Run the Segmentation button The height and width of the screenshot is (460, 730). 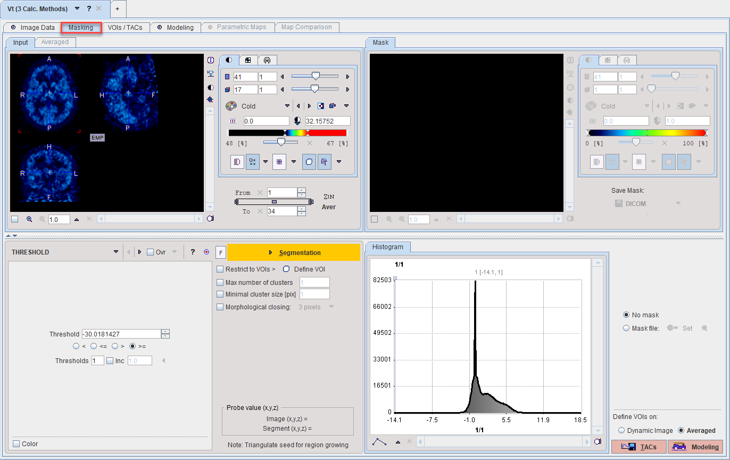pos(294,252)
